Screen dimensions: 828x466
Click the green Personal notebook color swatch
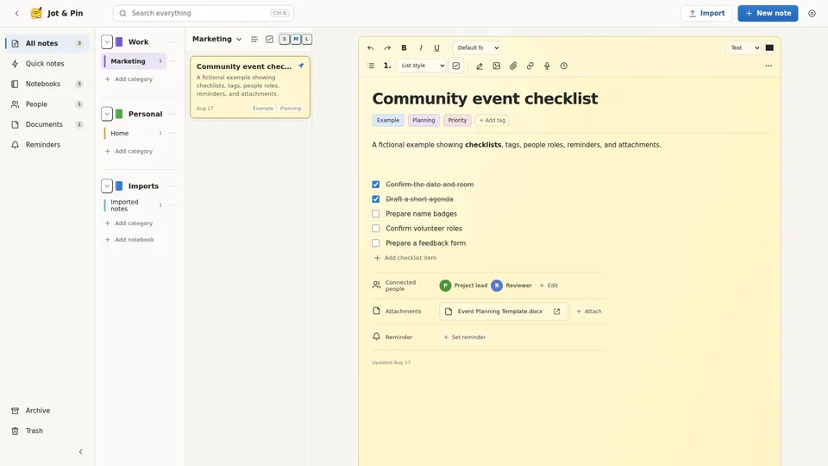(x=119, y=114)
